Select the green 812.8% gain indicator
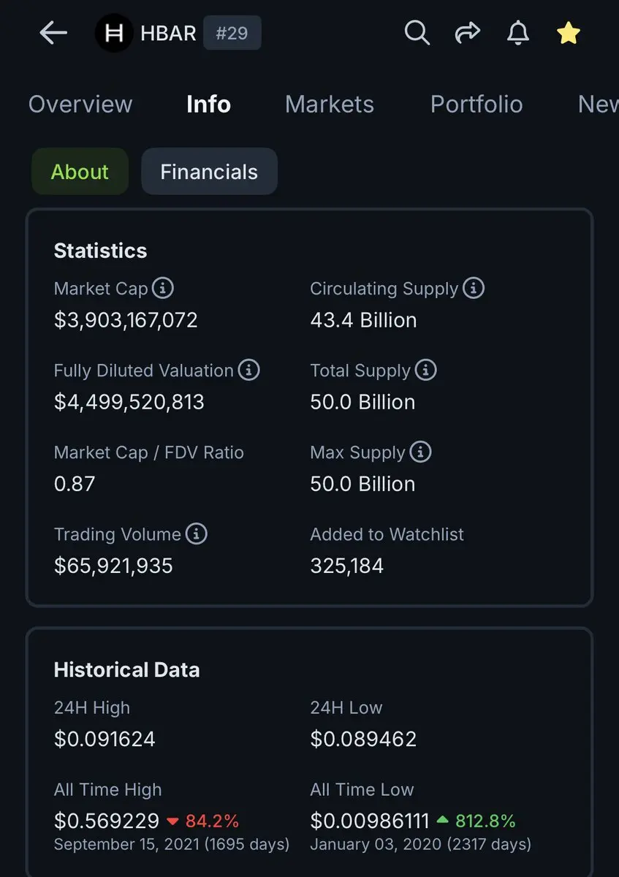 (x=476, y=821)
